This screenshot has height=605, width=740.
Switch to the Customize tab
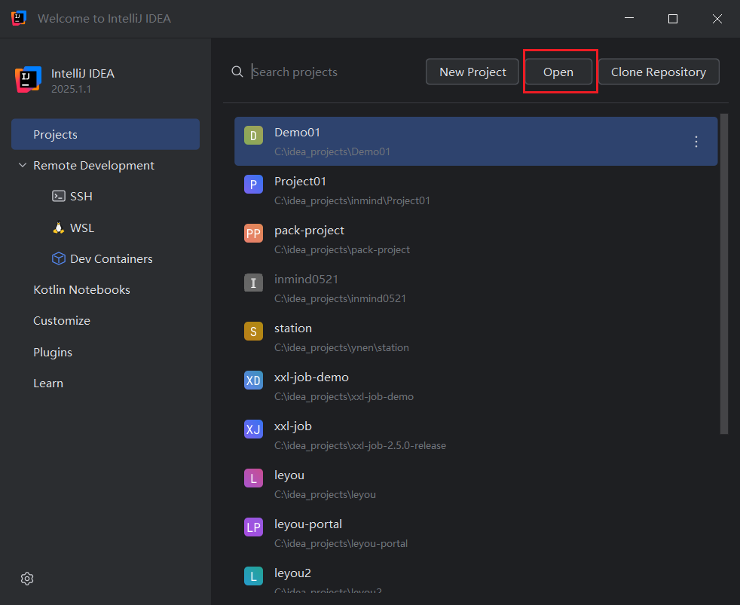tap(61, 321)
